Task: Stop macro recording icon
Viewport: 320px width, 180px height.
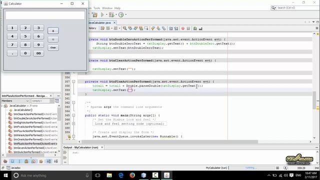Action: [188, 28]
